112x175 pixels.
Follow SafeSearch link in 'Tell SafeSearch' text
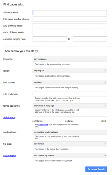point(43,125)
